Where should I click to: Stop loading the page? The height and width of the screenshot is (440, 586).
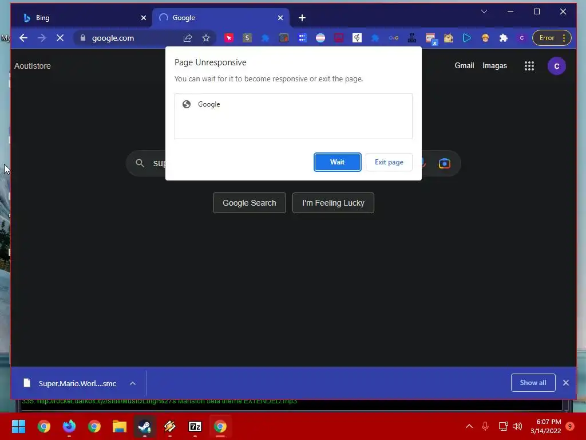[x=60, y=38]
